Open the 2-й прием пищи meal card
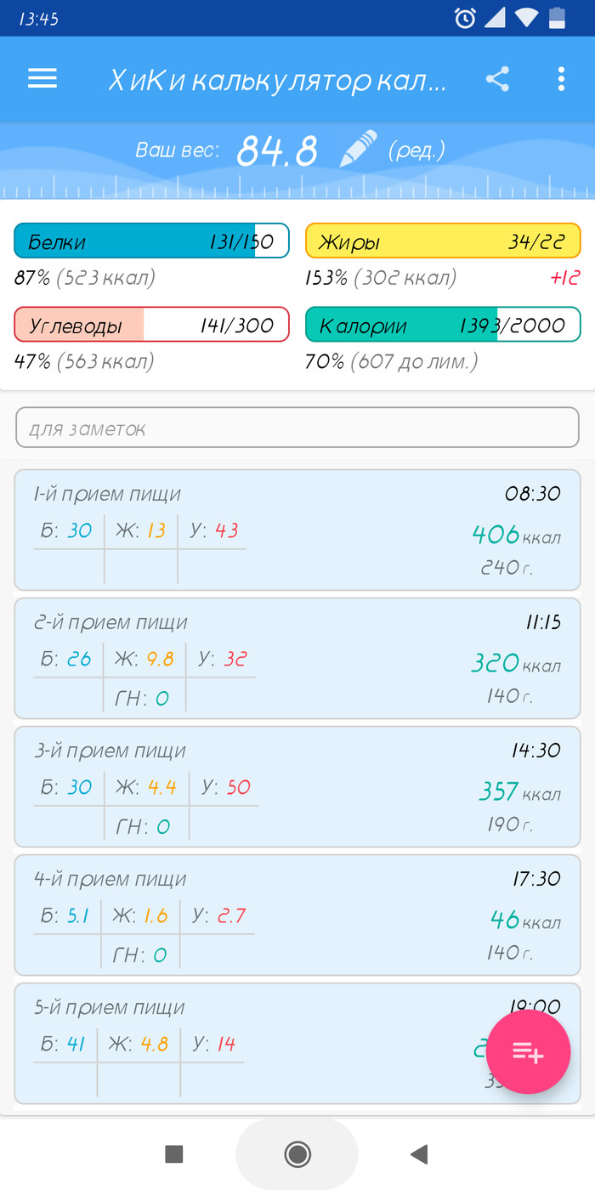Viewport: 595px width, 1190px height. [x=297, y=659]
